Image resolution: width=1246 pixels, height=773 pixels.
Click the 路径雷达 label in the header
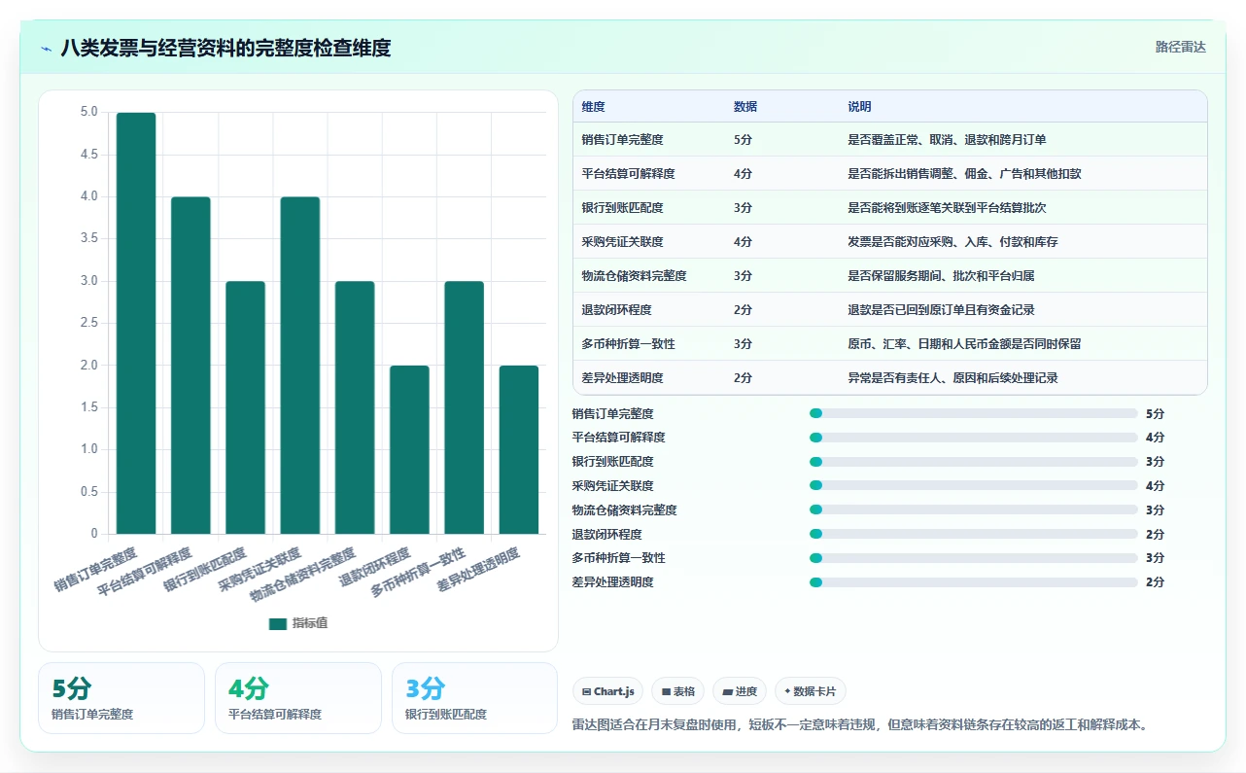tap(1180, 47)
